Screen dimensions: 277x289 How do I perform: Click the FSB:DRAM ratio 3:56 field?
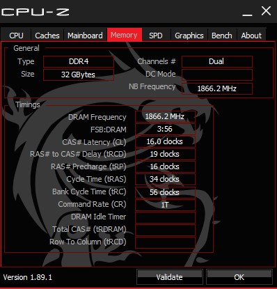pos(165,129)
